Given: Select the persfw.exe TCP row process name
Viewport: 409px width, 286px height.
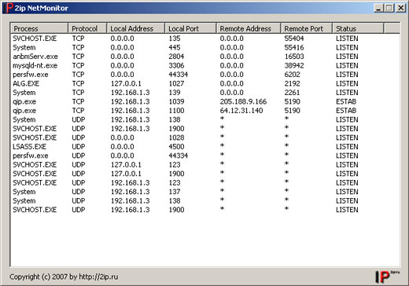Looking at the screenshot, I should point(31,75).
